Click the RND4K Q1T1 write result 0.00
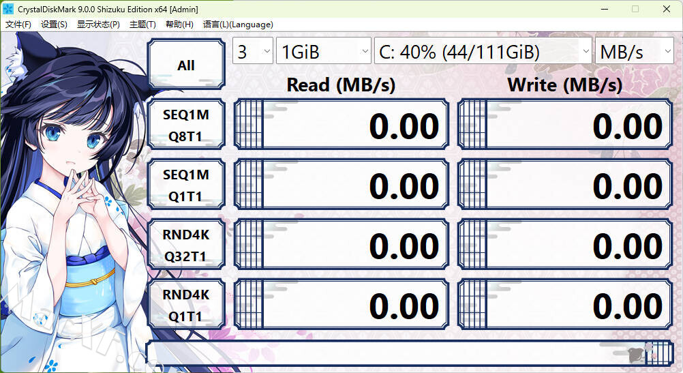 (x=565, y=305)
